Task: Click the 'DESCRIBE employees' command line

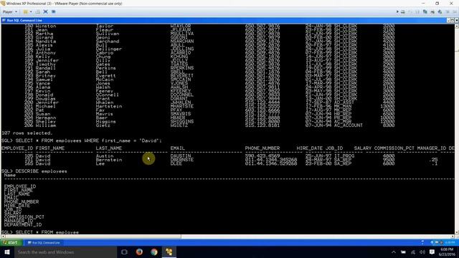Action: (x=34, y=171)
